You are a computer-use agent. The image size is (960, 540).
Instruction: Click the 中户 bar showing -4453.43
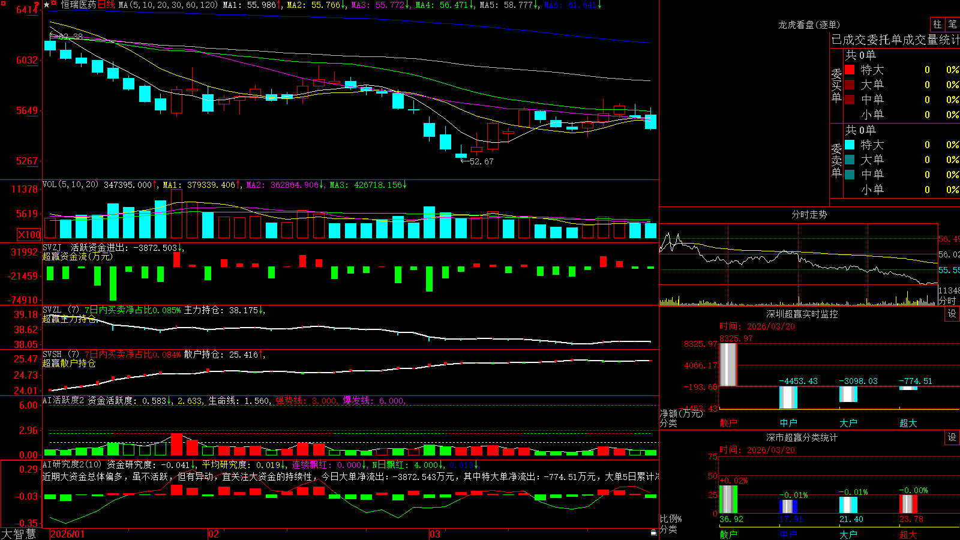pos(788,397)
